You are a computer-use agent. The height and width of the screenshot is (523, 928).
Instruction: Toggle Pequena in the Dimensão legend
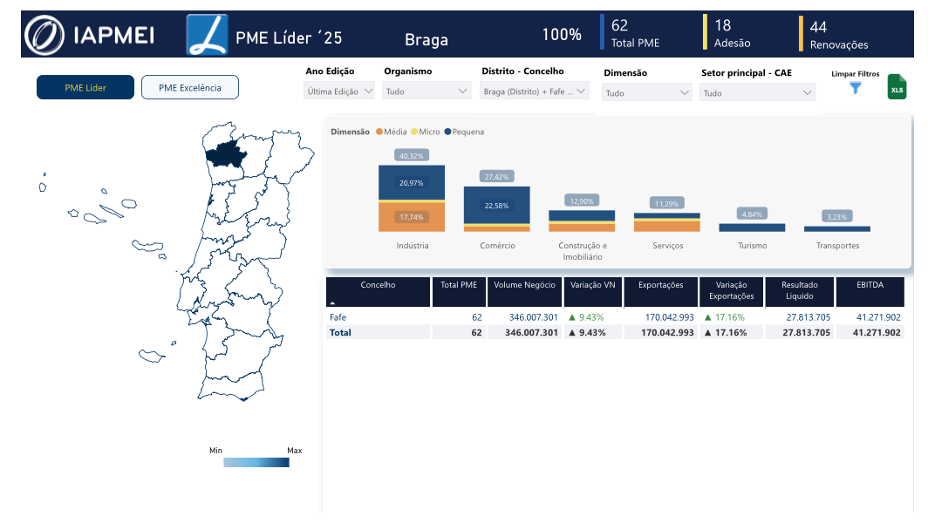pos(464,132)
